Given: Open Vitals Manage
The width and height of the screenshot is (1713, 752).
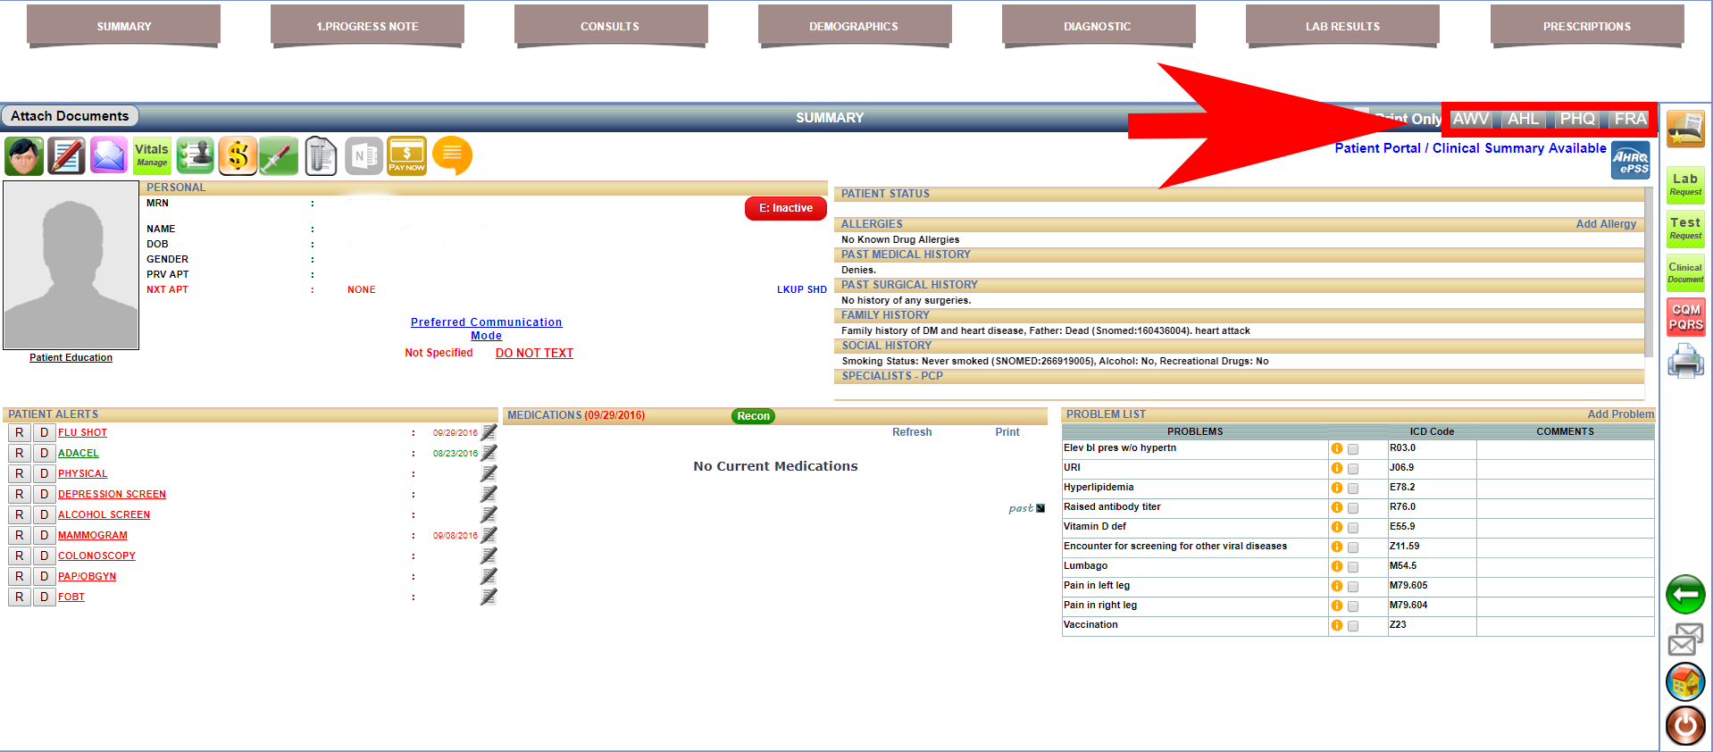Looking at the screenshot, I should point(152,156).
